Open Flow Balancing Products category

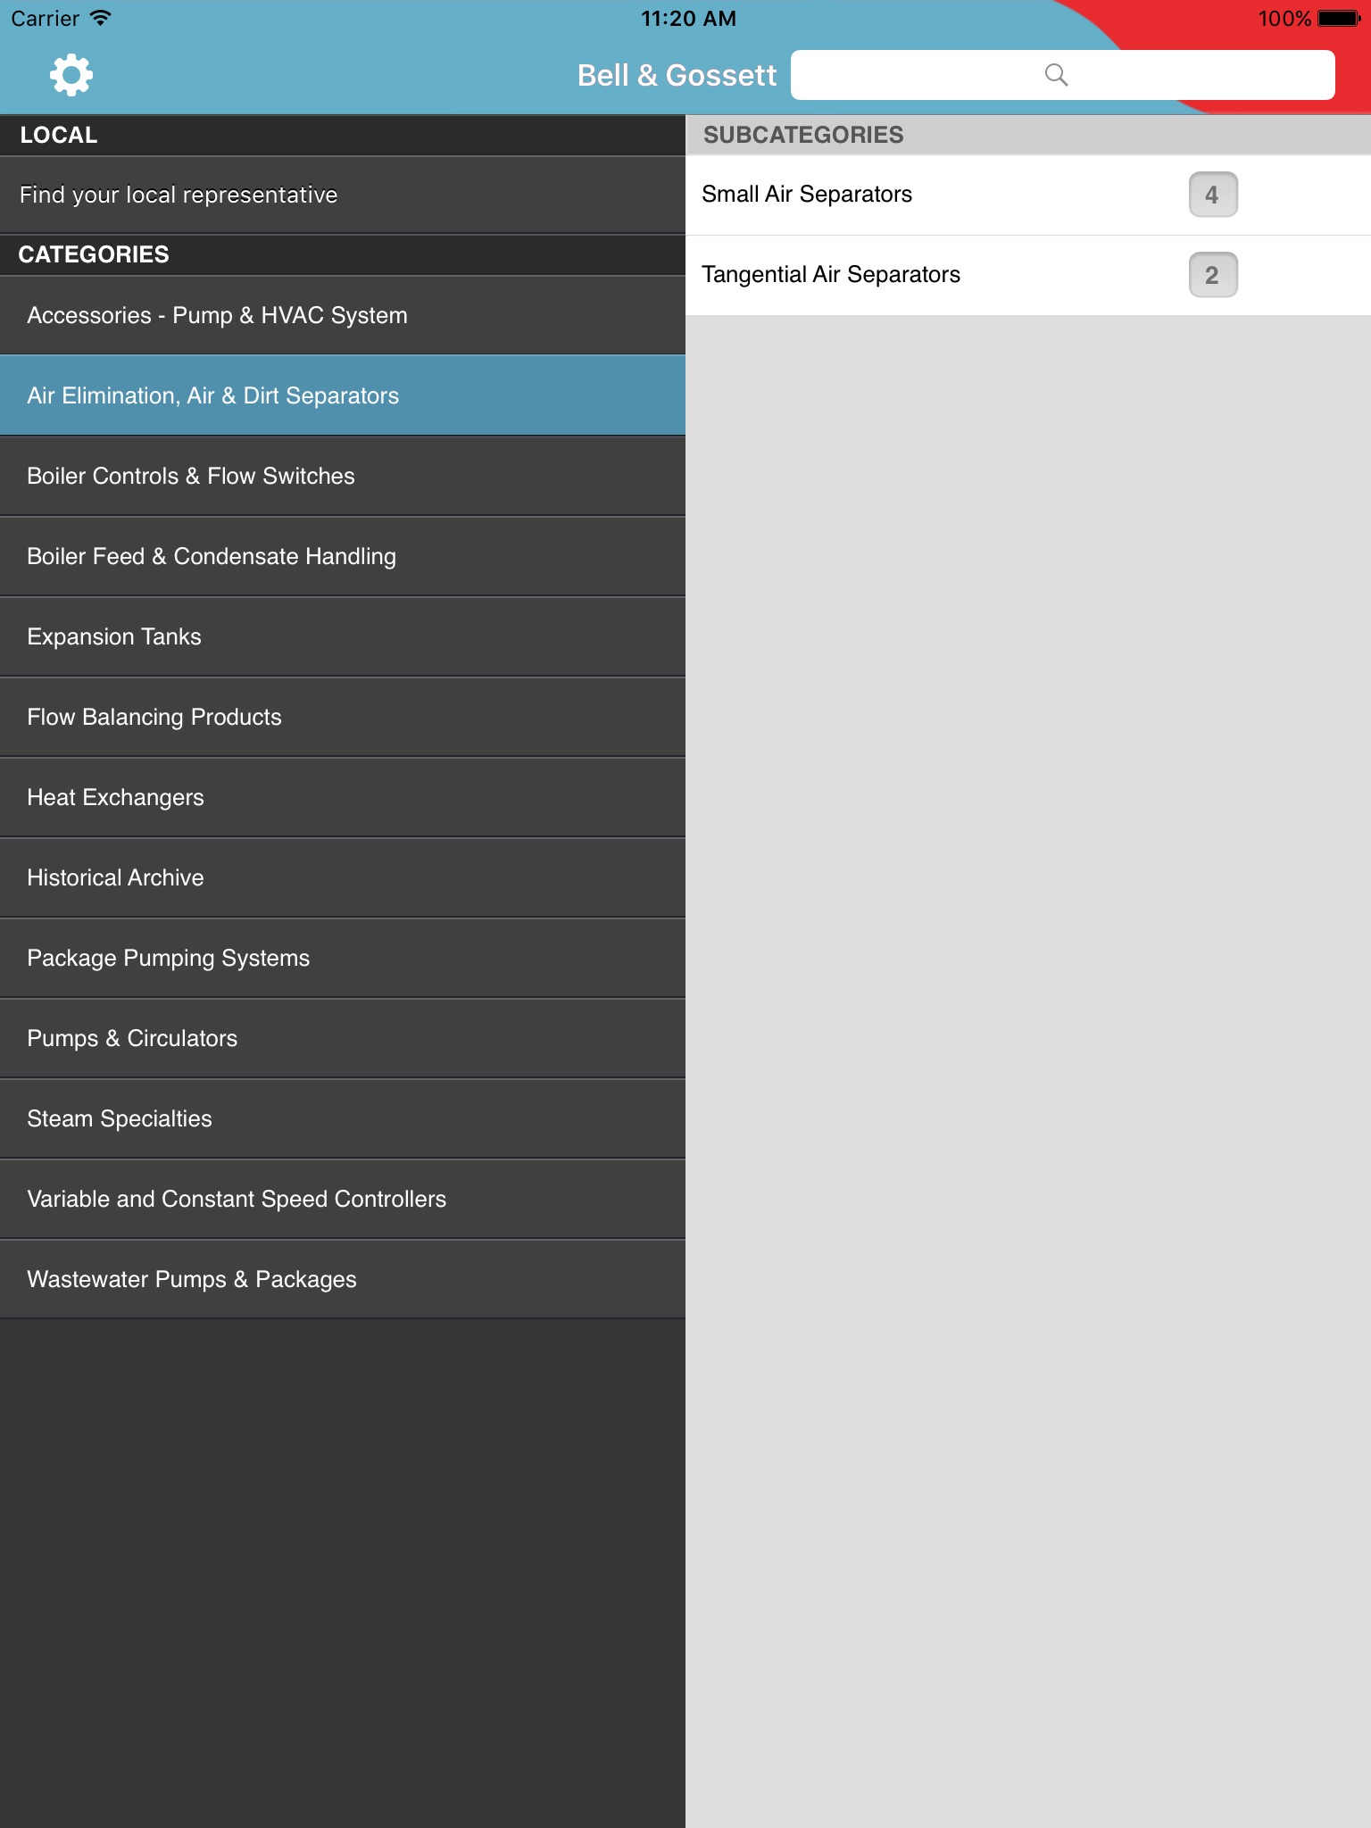pyautogui.click(x=343, y=717)
